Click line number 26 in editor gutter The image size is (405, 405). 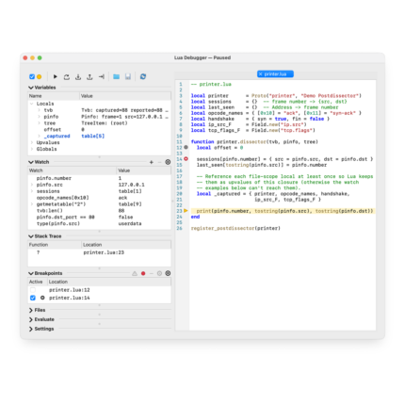coord(179,228)
